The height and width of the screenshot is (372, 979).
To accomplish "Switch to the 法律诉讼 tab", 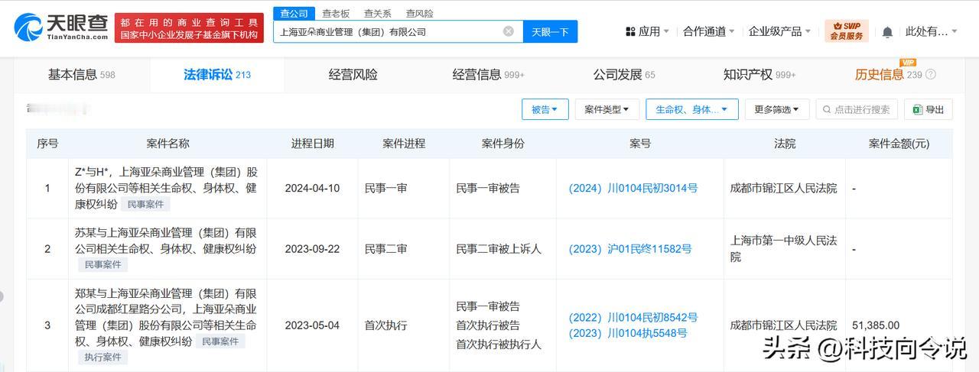I will coord(217,74).
